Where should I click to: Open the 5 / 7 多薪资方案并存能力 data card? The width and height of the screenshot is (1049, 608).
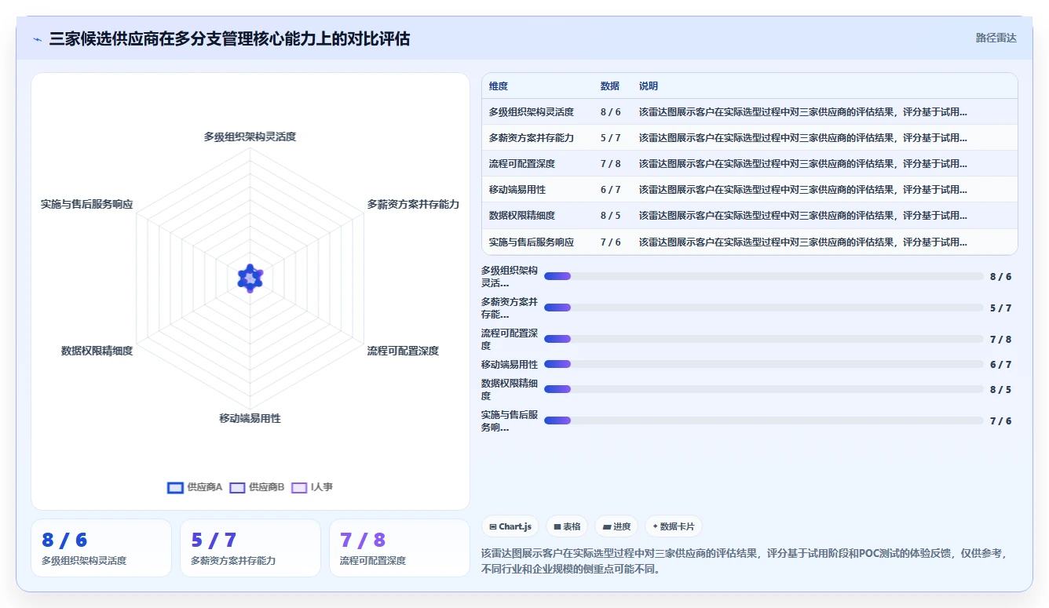pos(250,548)
